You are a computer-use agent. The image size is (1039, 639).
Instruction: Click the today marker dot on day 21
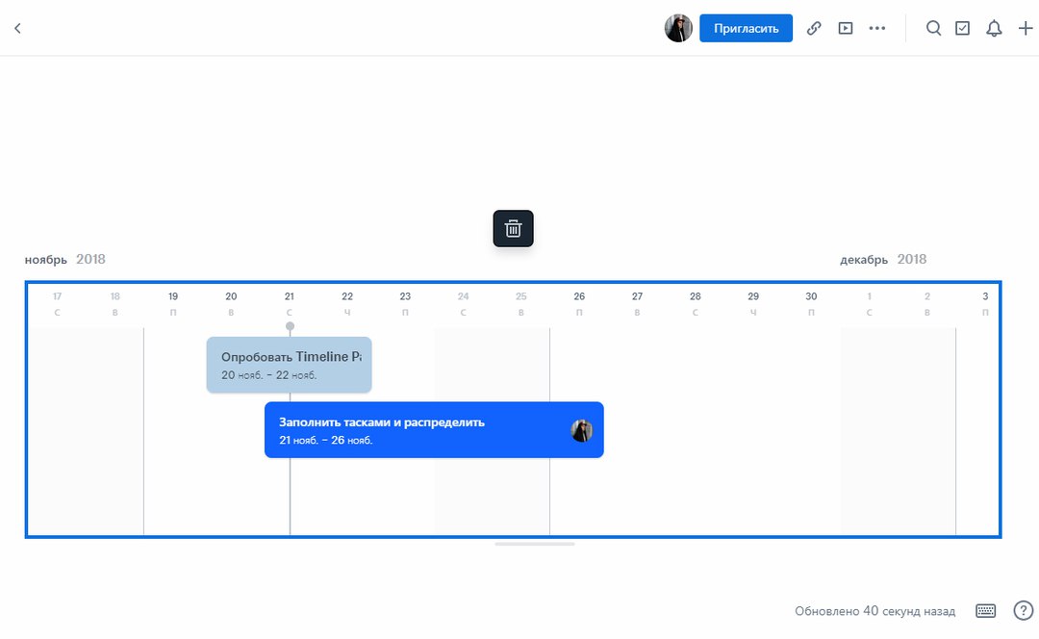[290, 326]
